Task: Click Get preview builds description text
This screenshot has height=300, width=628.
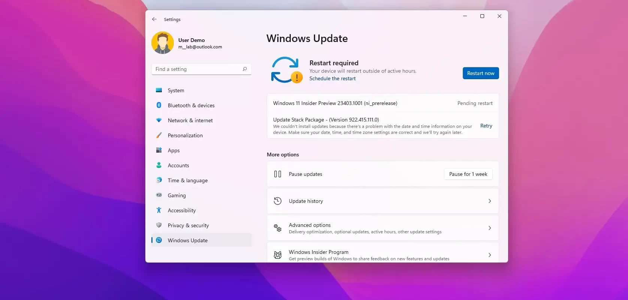Action: click(x=369, y=259)
